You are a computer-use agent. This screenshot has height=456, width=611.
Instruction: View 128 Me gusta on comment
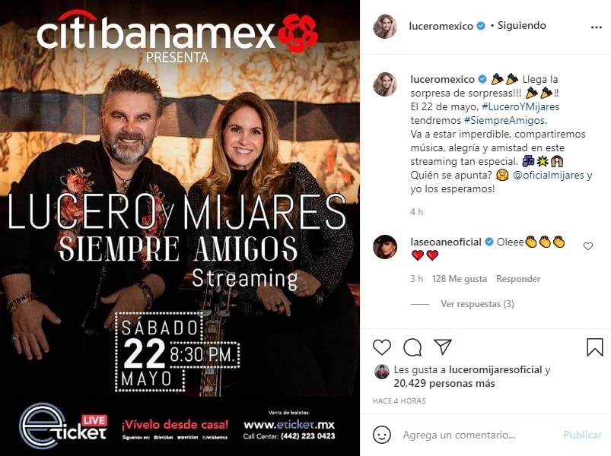point(460,279)
